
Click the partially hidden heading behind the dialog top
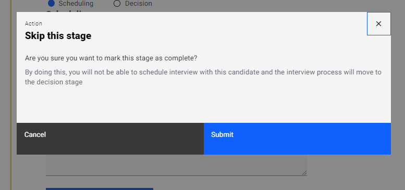65,11
